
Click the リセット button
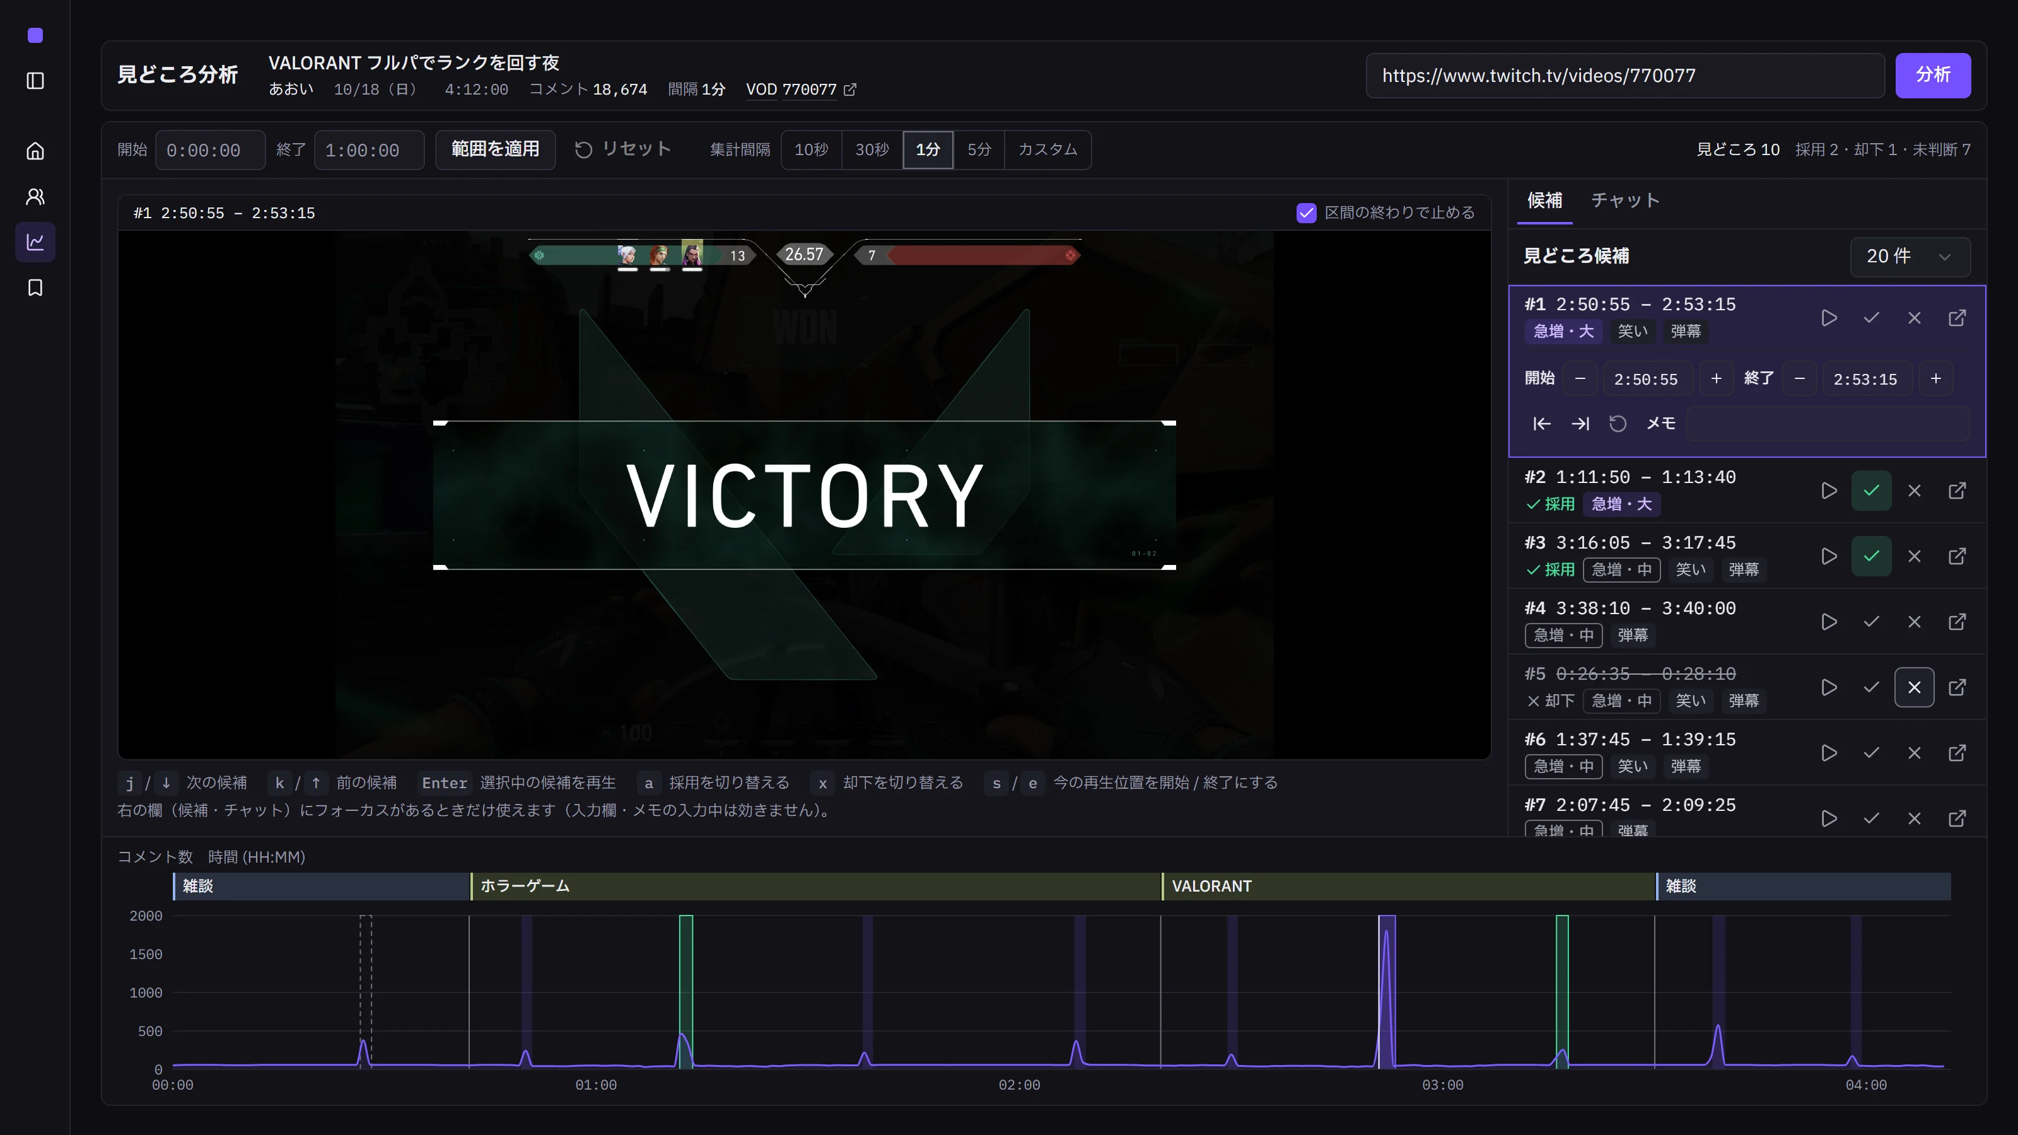coord(623,149)
